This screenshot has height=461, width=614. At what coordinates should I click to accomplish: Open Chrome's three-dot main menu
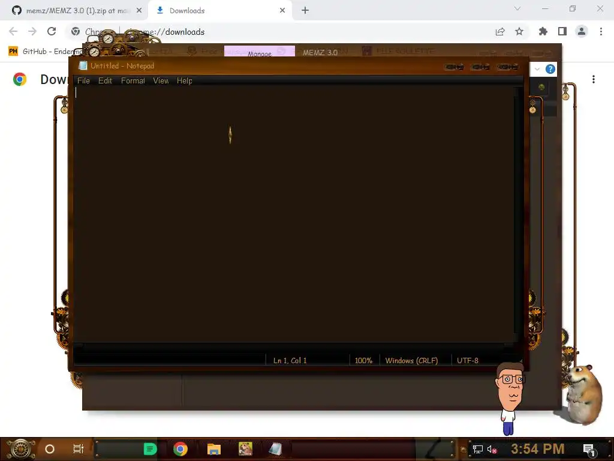tap(601, 31)
